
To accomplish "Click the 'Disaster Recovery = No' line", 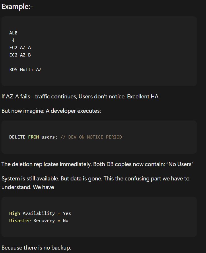I will 39,221.
